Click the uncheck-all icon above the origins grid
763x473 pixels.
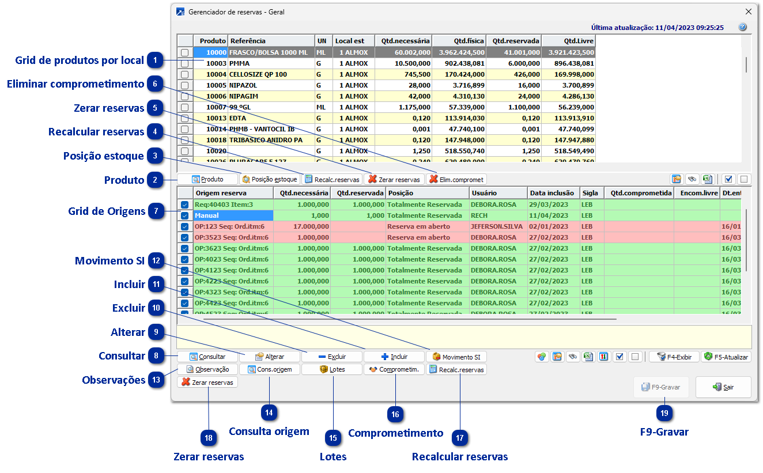[743, 179]
